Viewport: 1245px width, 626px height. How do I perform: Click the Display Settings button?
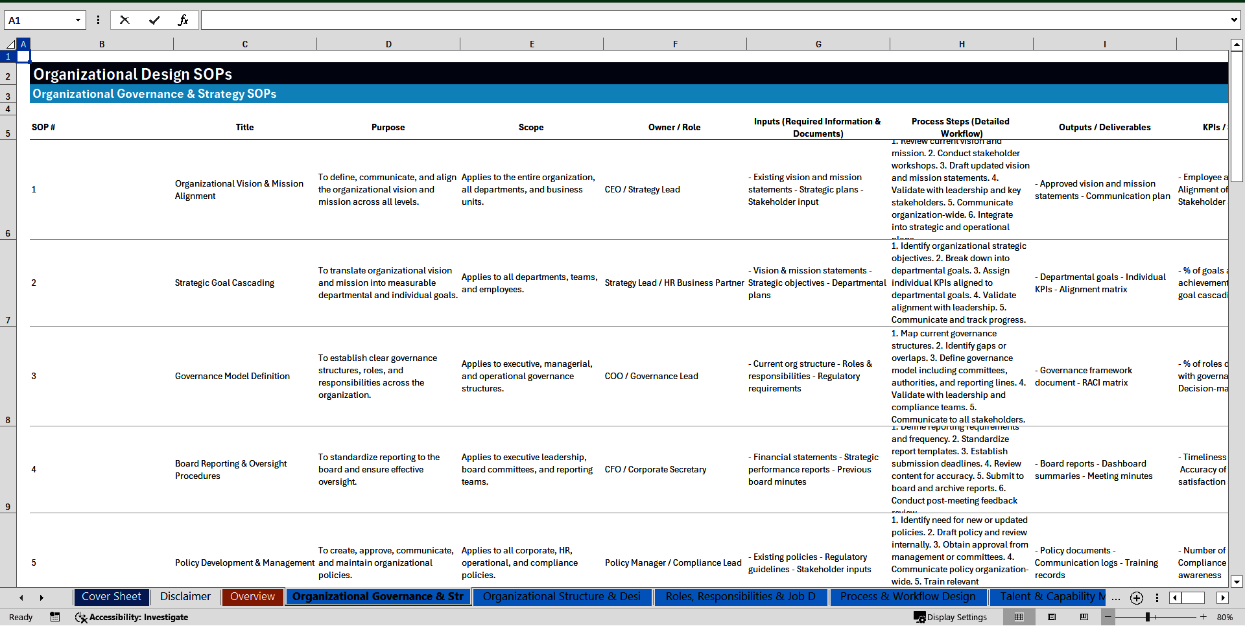(951, 617)
